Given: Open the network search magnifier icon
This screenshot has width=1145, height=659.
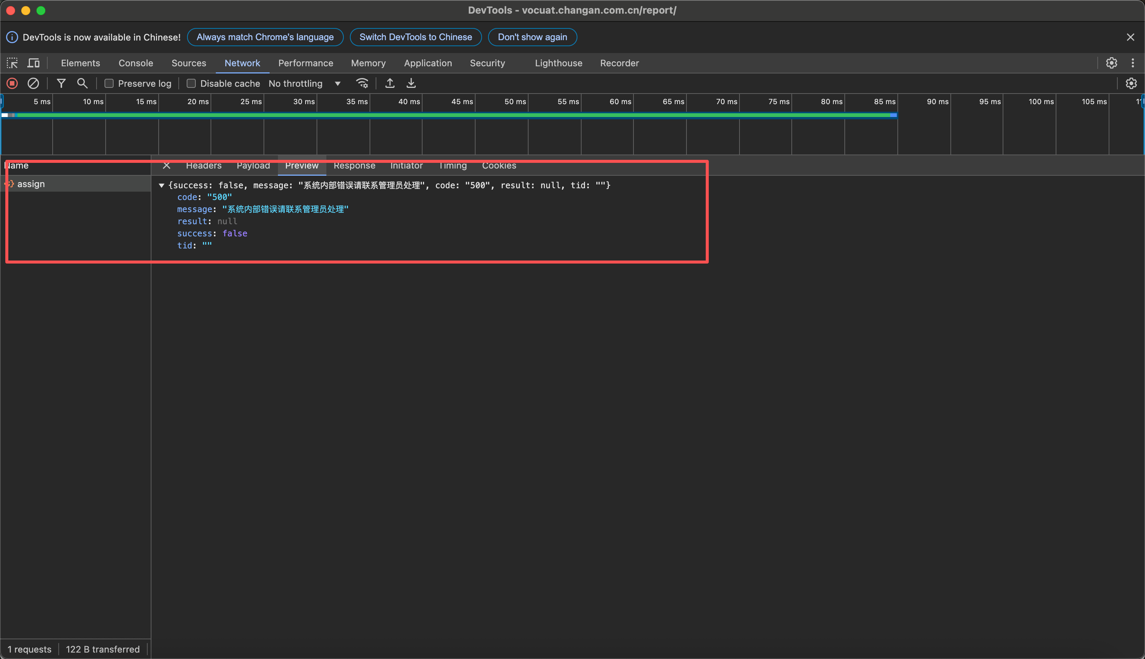Looking at the screenshot, I should (x=82, y=83).
